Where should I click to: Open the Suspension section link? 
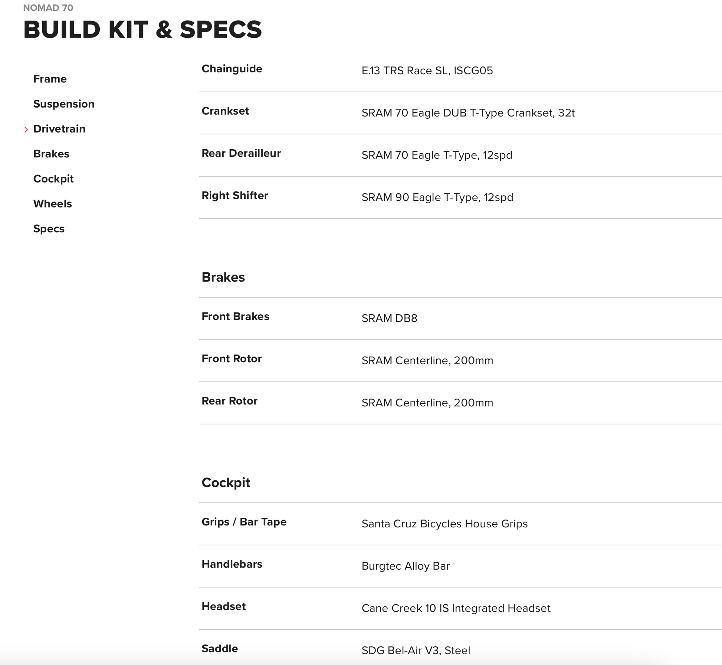63,104
